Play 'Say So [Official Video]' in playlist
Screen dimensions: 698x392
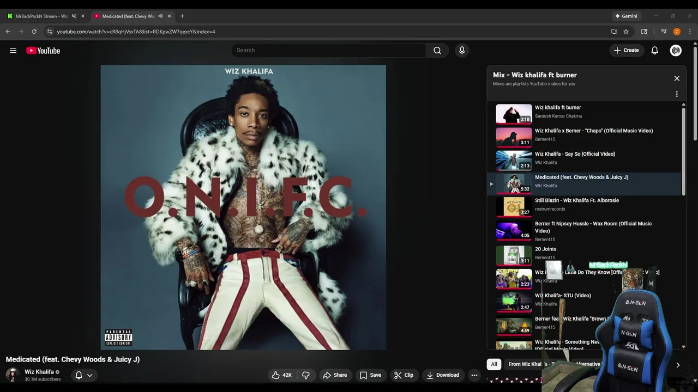tap(585, 160)
